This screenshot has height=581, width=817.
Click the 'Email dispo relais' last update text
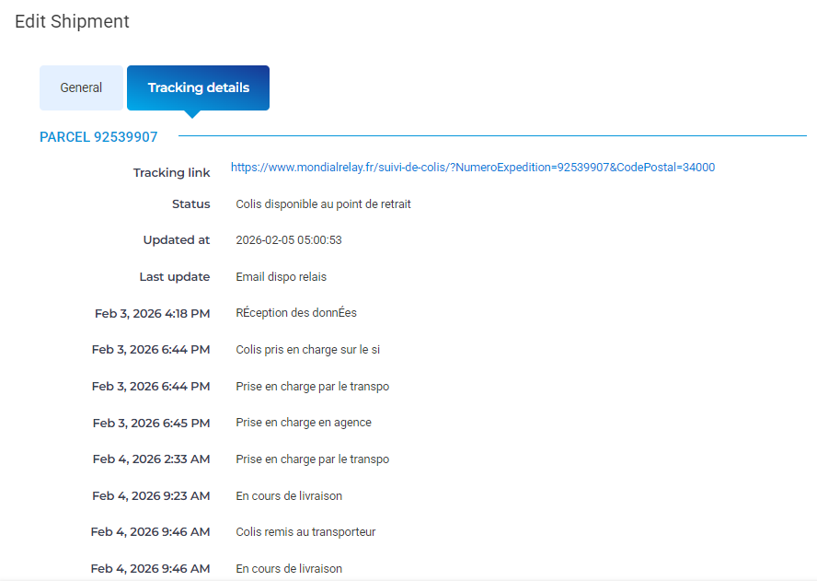pos(281,277)
